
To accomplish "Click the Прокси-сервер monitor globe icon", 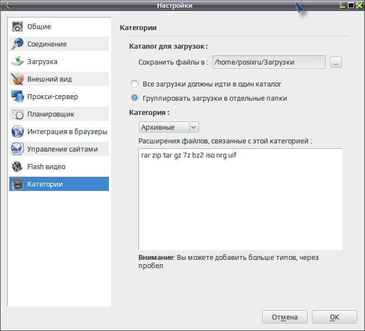I will coord(18,96).
